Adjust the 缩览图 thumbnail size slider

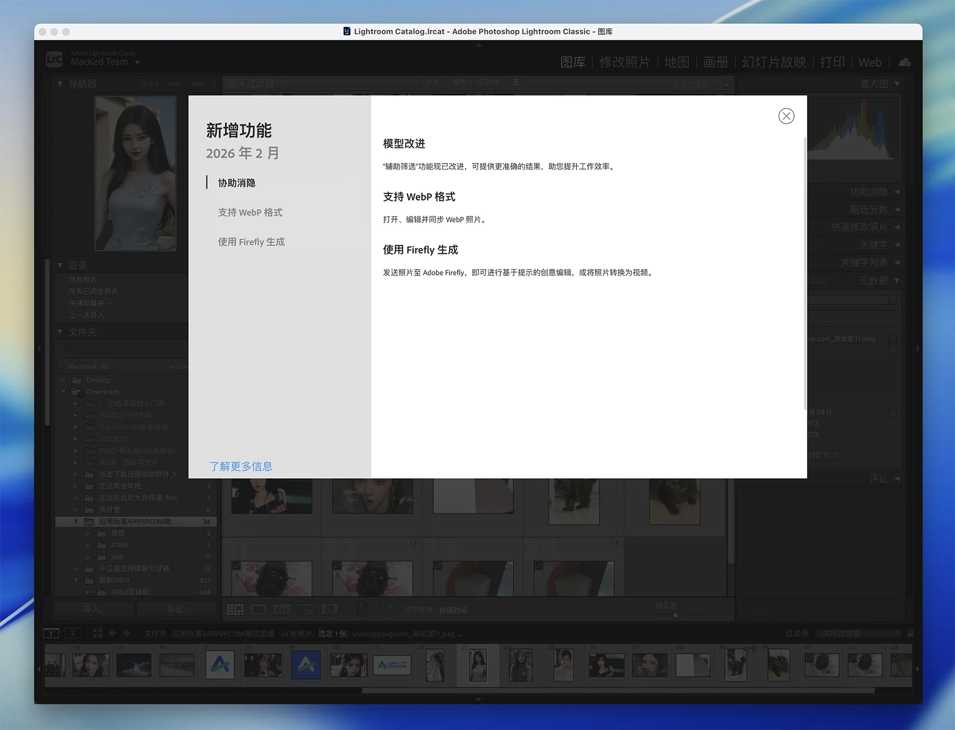tap(675, 615)
